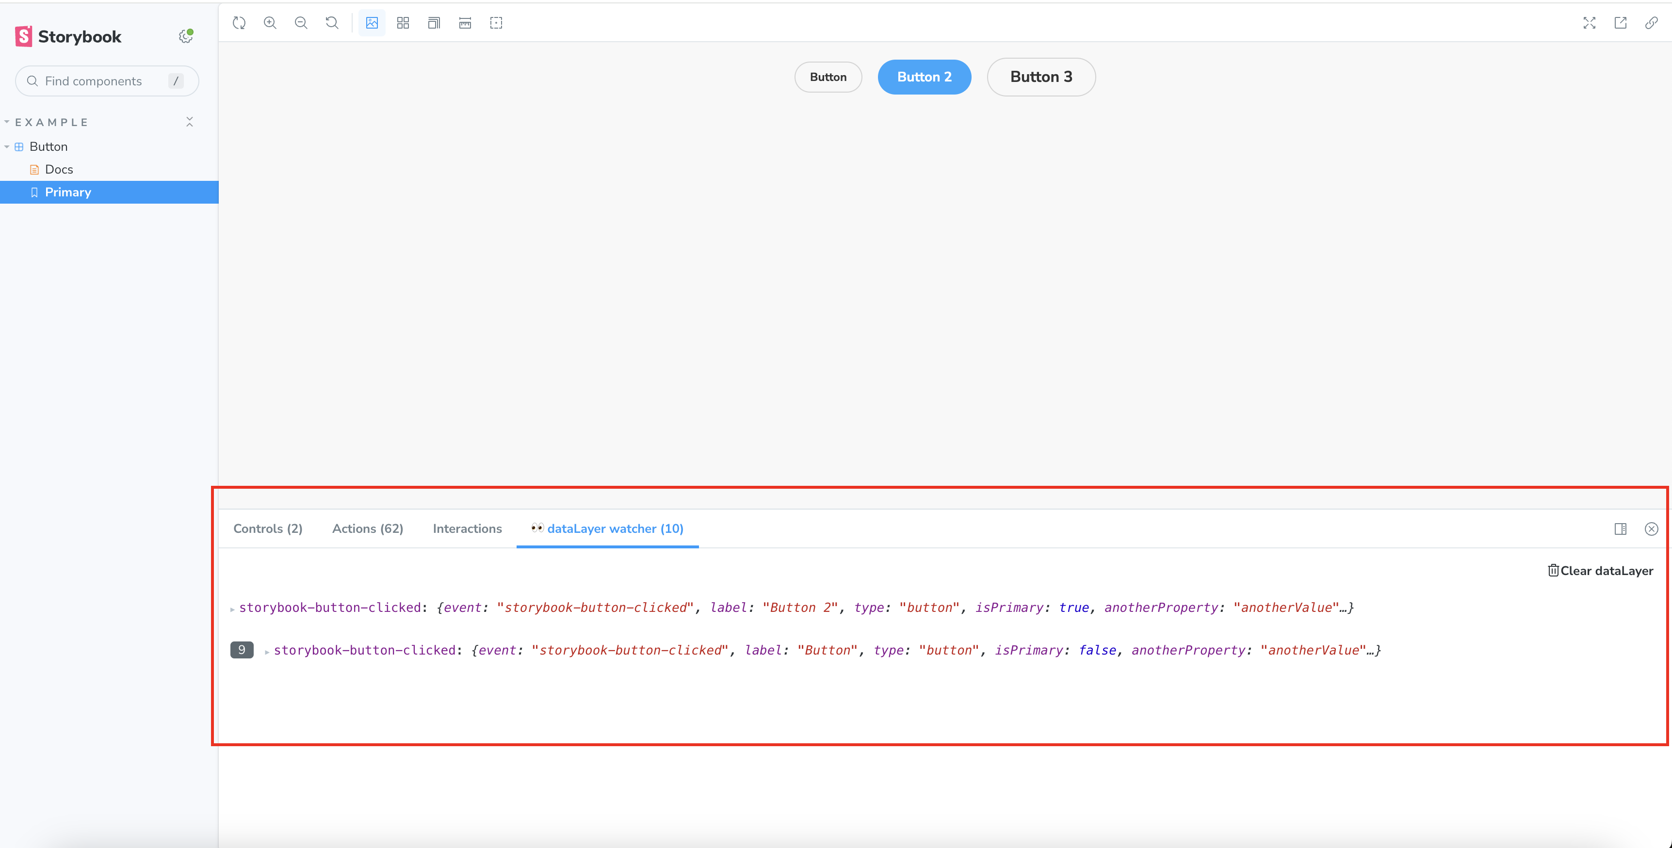1672x848 pixels.
Task: Open the story in a new tab
Action: point(1620,23)
